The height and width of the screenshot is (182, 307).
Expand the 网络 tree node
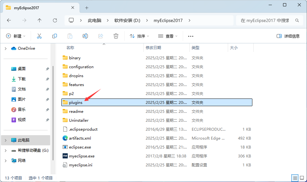tap(6, 161)
